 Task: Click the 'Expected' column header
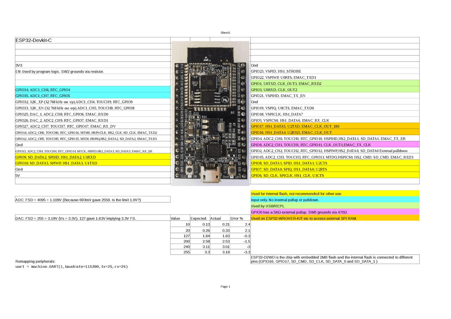200,218
